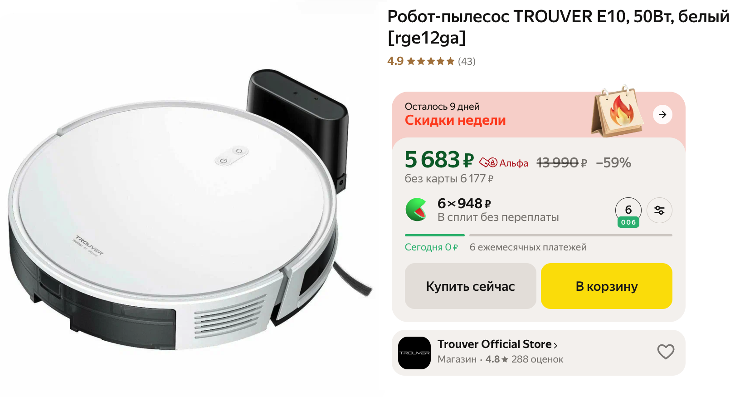Open the Trouver store logo

tap(414, 353)
